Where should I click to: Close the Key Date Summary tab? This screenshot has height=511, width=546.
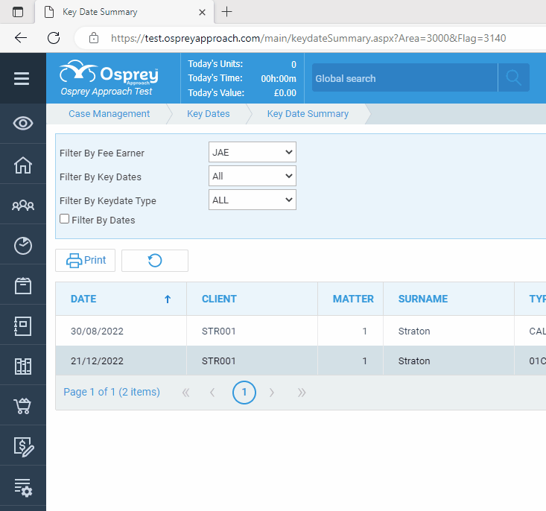tap(202, 12)
